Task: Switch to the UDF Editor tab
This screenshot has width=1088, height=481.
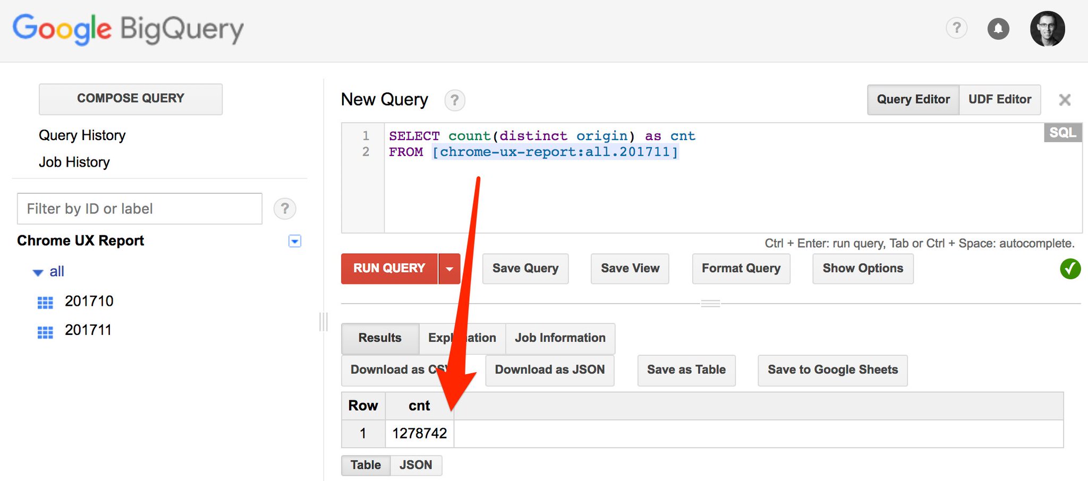Action: [1000, 100]
